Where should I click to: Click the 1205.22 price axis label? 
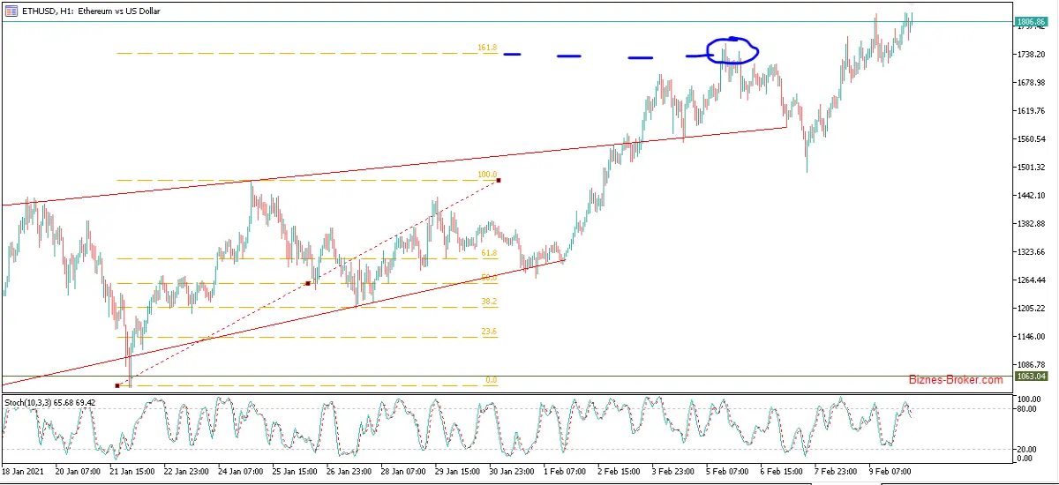(1031, 309)
